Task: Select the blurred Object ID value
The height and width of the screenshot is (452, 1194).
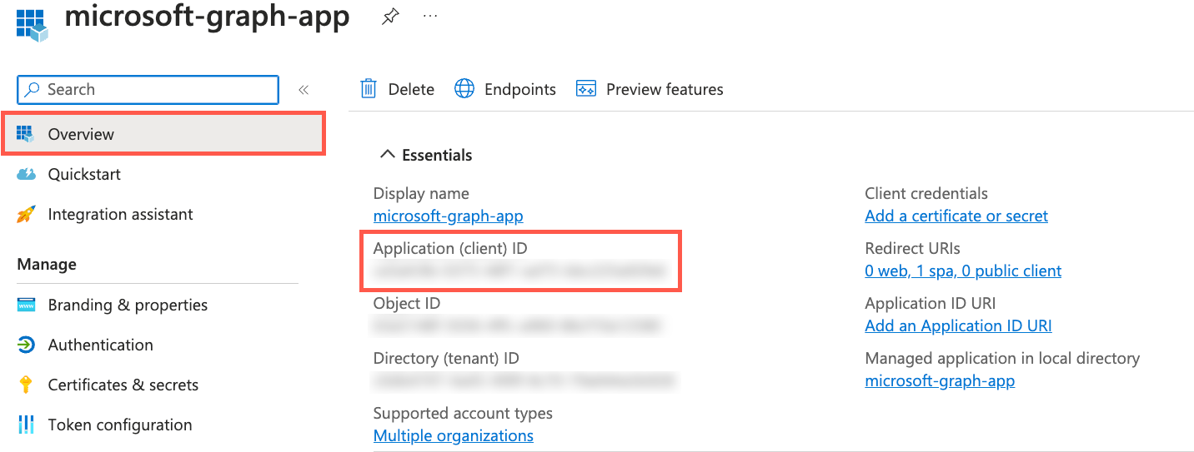Action: (517, 325)
